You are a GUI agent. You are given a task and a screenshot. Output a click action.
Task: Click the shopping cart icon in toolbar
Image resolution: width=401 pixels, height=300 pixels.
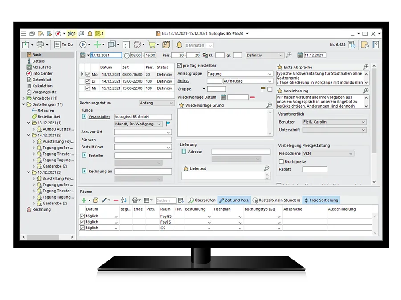(151, 45)
